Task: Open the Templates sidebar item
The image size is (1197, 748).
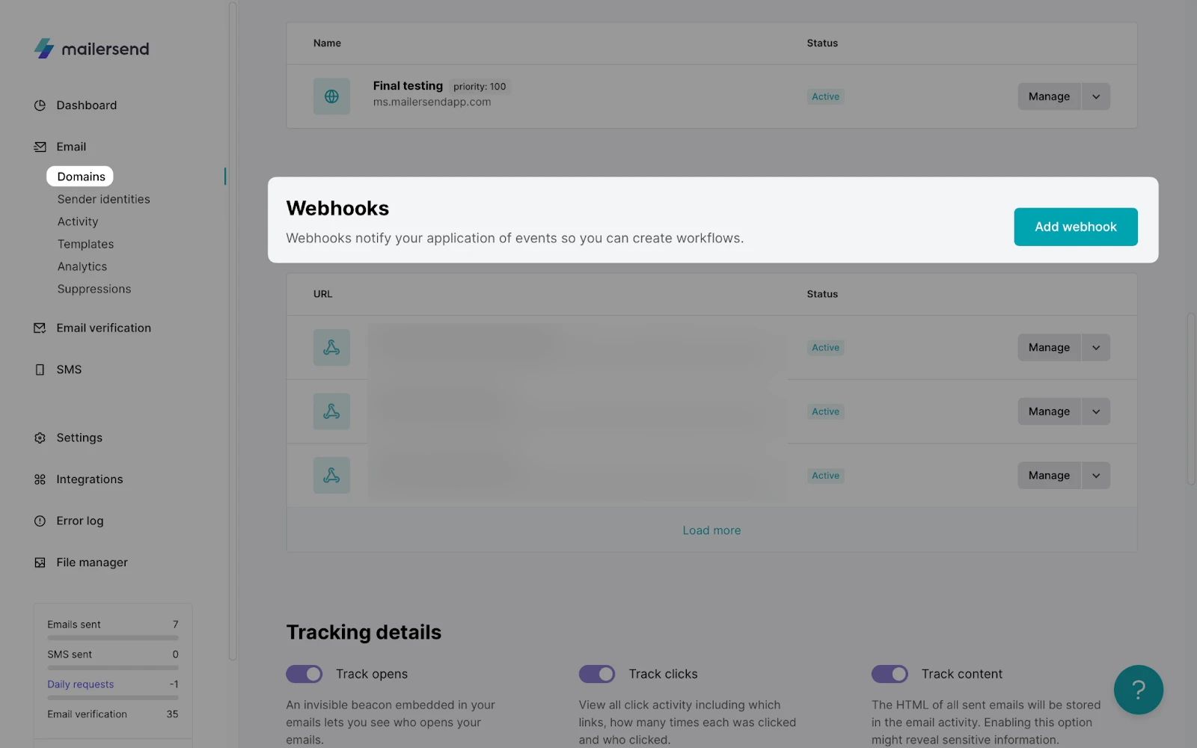Action: click(86, 244)
